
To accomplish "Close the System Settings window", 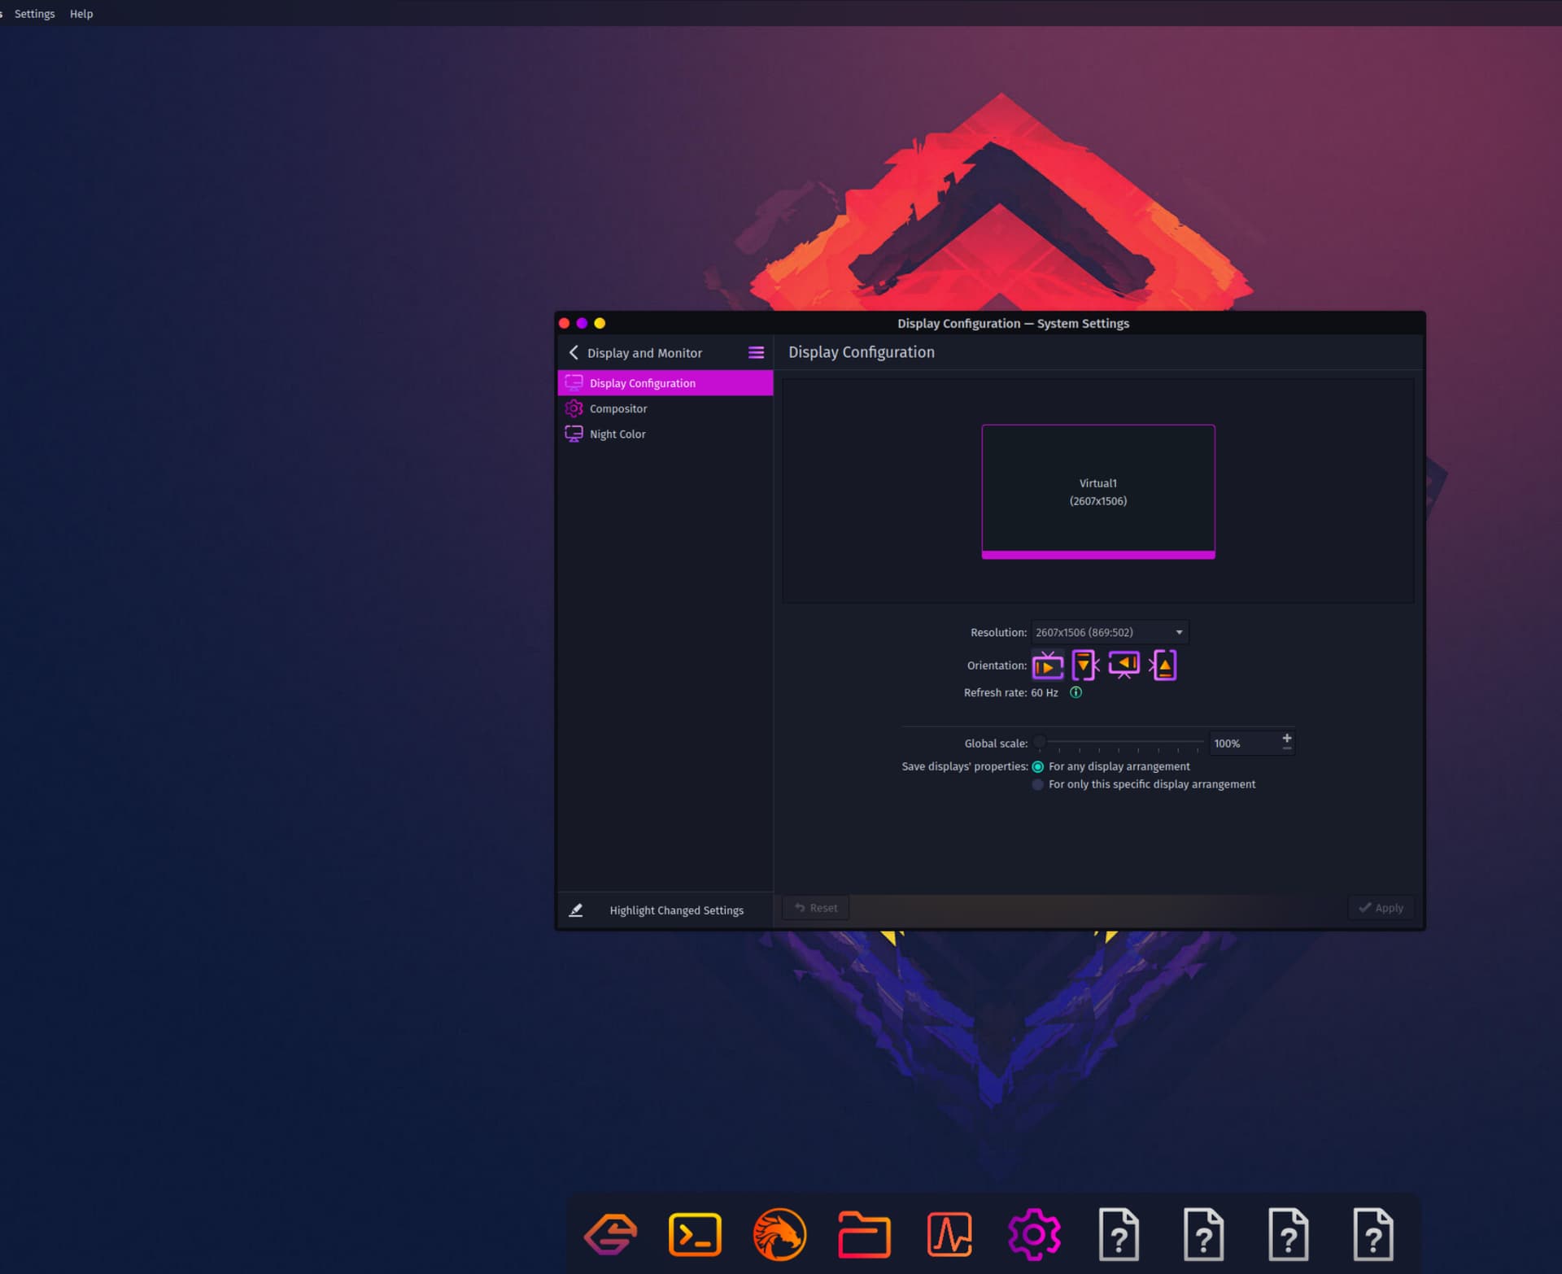I will click(564, 323).
